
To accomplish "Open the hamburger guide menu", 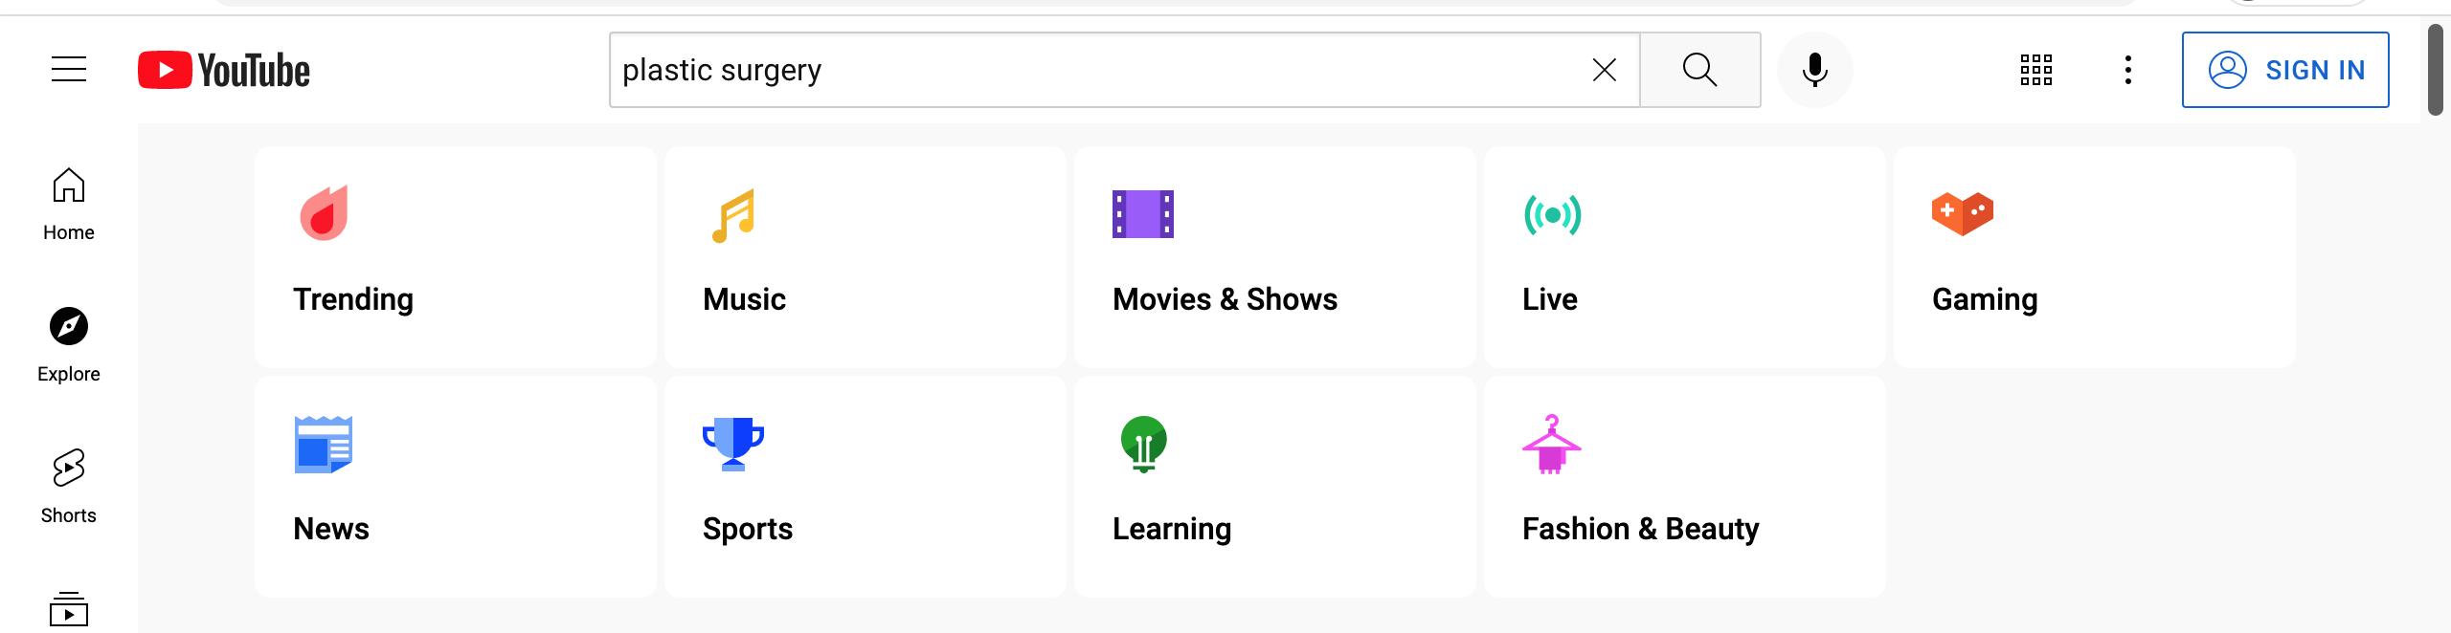I will [x=69, y=70].
